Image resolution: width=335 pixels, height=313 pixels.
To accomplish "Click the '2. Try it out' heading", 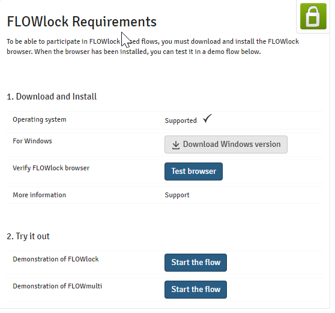I will [x=28, y=236].
